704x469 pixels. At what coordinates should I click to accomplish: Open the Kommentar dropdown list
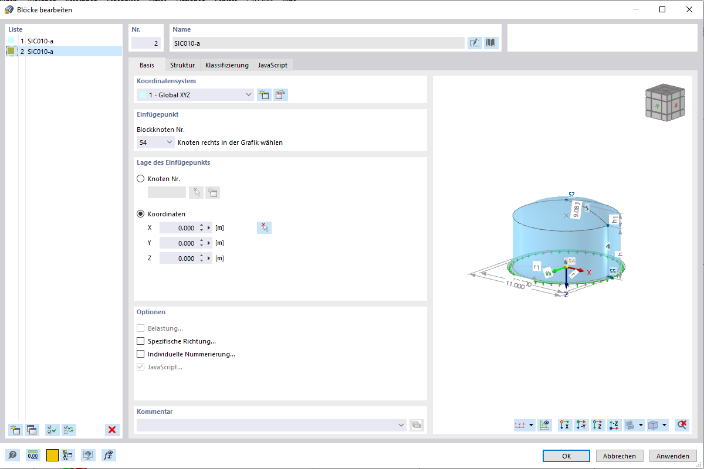click(401, 425)
